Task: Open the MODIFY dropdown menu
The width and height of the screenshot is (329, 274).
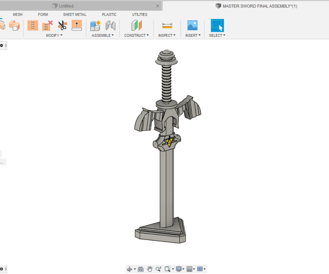Action: click(54, 35)
